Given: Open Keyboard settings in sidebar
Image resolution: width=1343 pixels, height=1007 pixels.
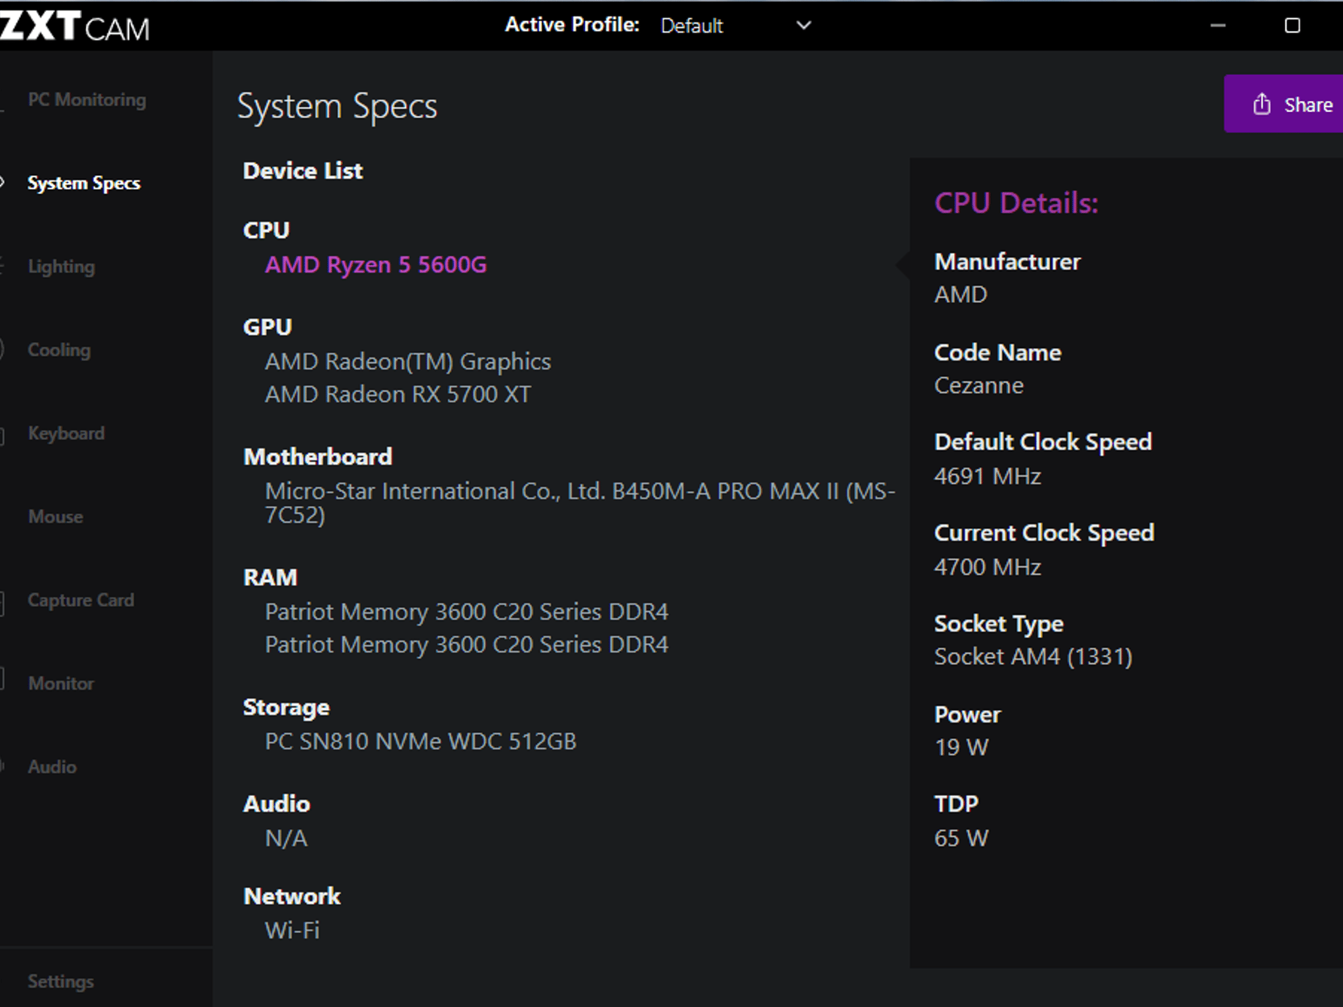Looking at the screenshot, I should 66,433.
